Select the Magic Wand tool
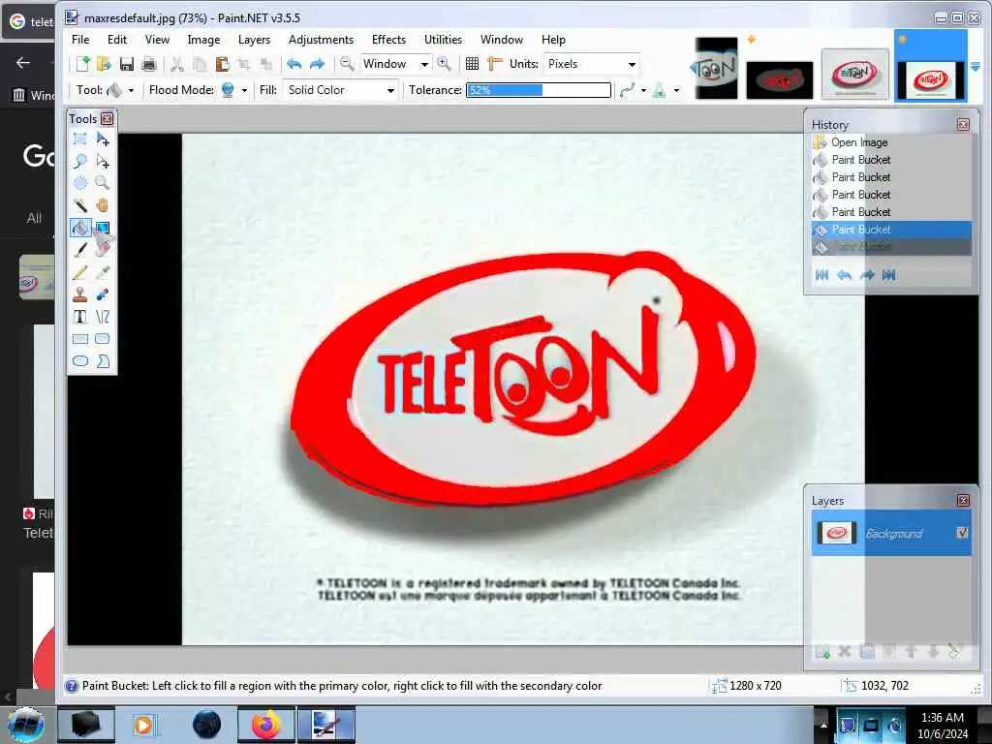This screenshot has width=992, height=744. point(80,205)
